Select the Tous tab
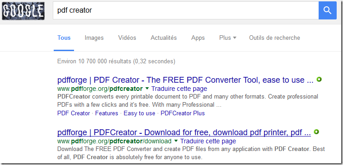The image size is (343, 165). tap(64, 38)
